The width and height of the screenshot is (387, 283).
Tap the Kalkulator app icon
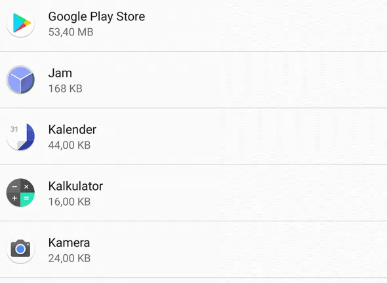[20, 193]
